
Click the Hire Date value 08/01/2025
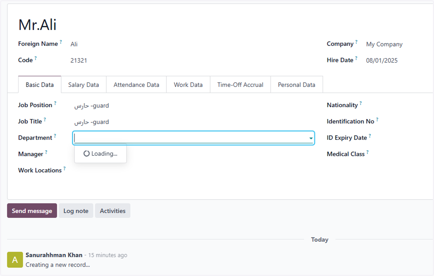point(382,61)
